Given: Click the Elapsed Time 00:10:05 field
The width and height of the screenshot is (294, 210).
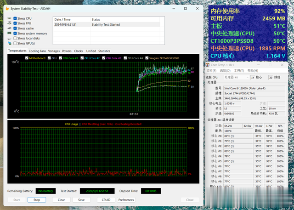Looking at the screenshot, I should pyautogui.click(x=151, y=191).
